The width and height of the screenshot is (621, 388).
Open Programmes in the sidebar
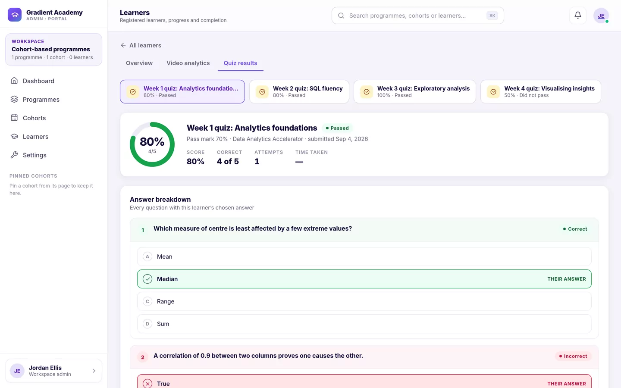(53, 99)
